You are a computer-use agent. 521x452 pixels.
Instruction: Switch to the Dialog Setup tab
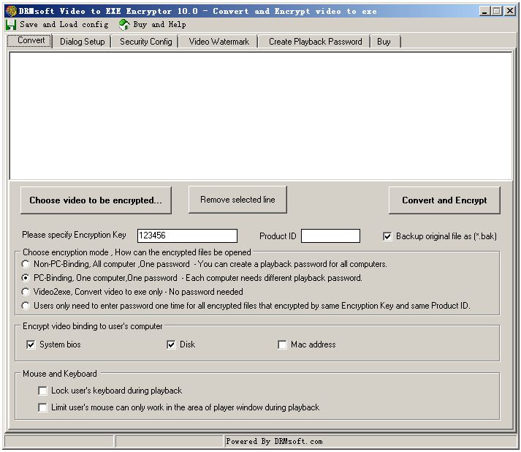tap(82, 42)
